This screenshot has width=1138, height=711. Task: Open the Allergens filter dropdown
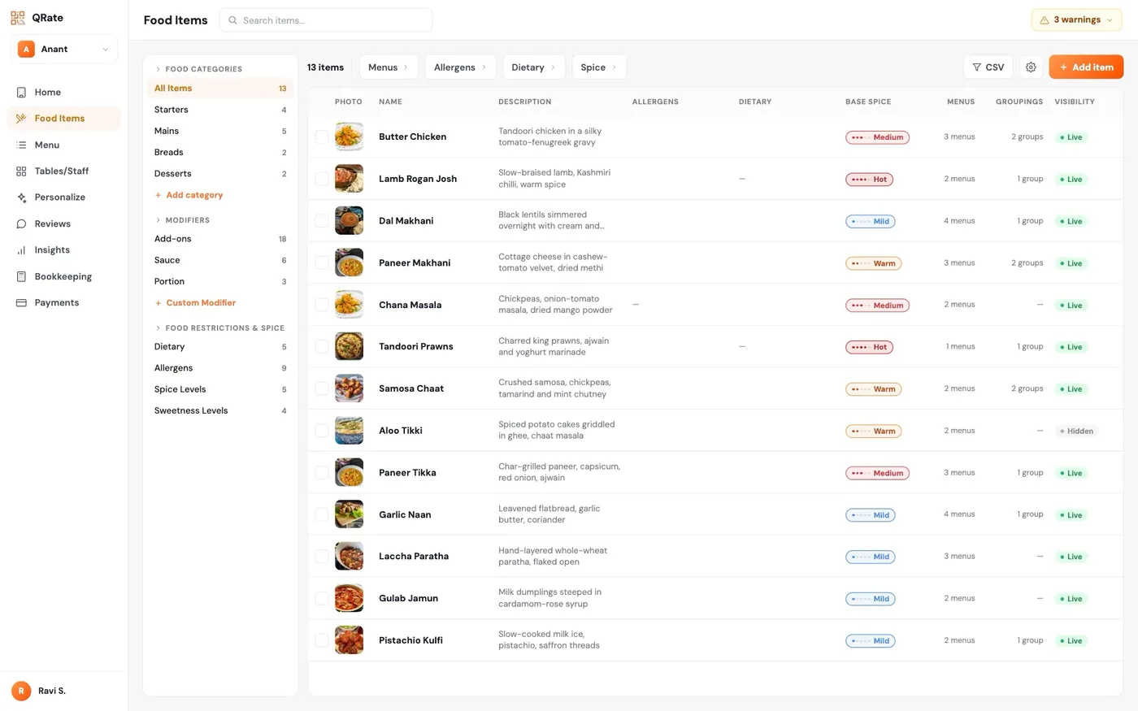(460, 67)
